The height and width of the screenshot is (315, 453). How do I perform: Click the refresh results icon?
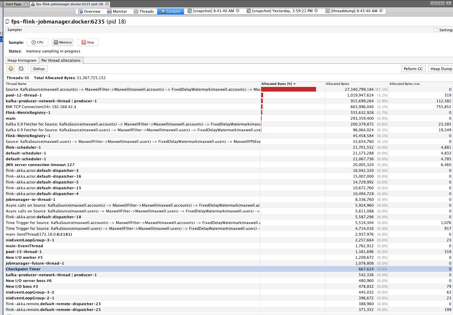pos(21,69)
